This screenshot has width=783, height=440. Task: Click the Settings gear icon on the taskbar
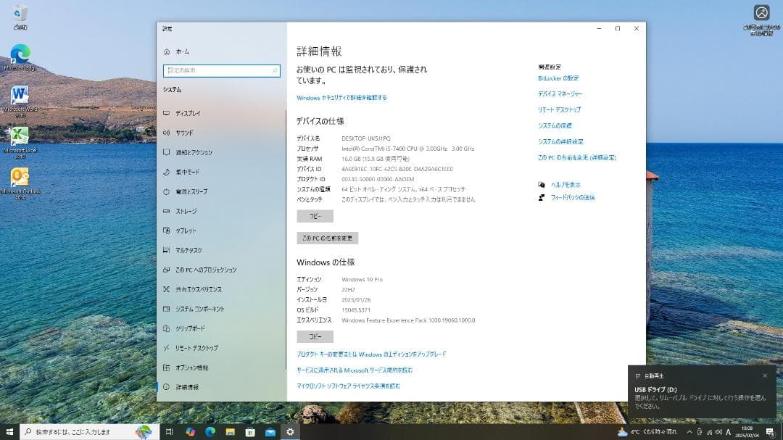point(290,431)
